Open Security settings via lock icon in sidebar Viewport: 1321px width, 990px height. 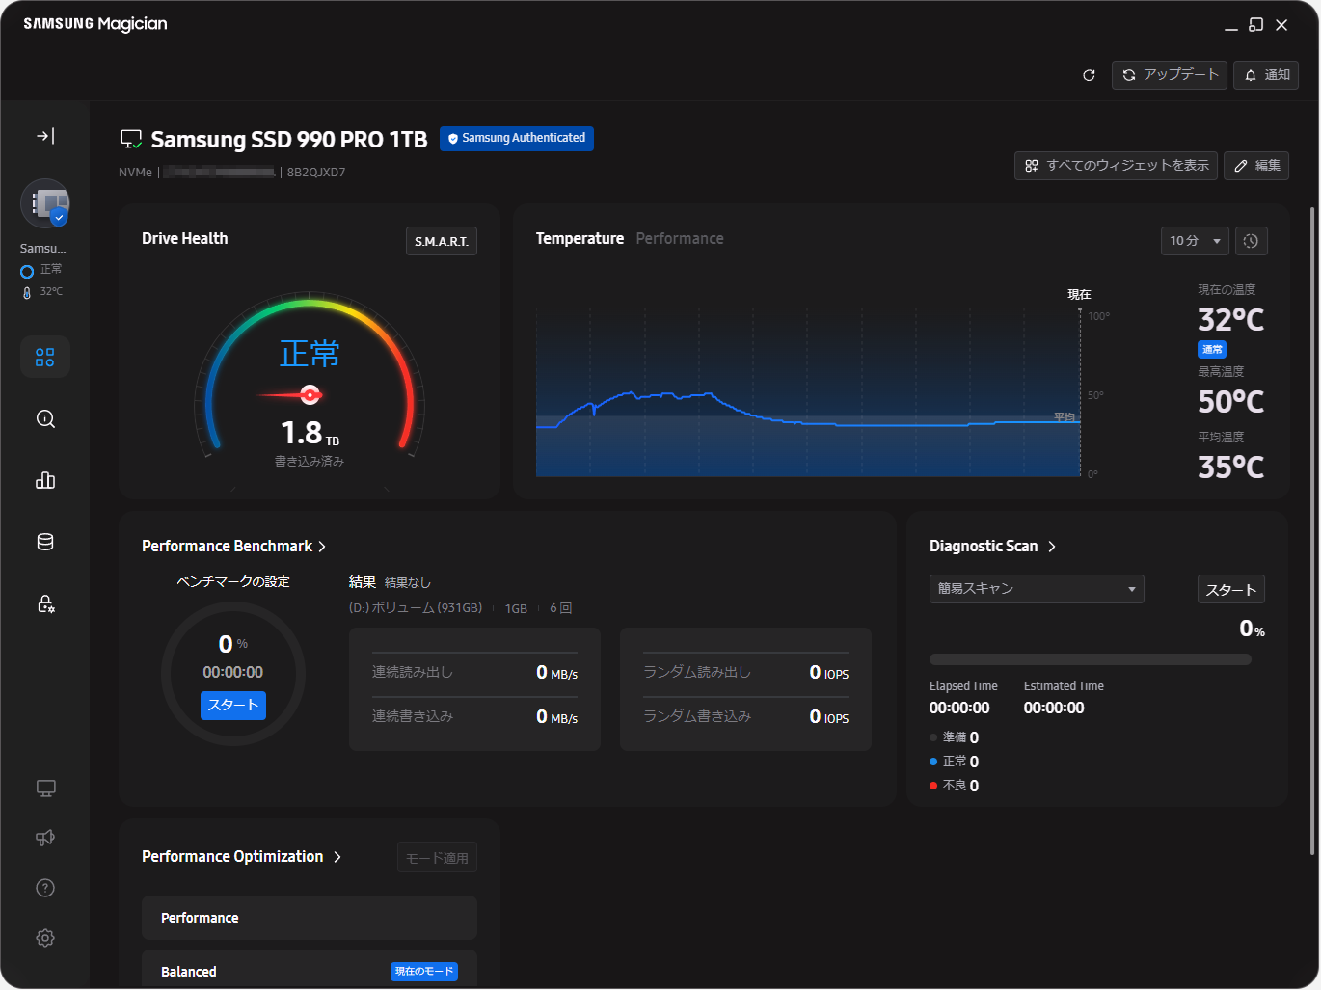coord(44,603)
